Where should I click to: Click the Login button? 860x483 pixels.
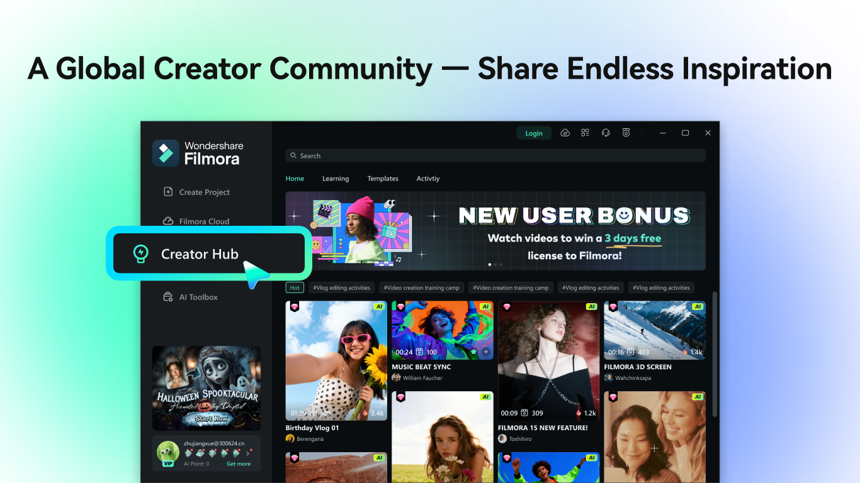pyautogui.click(x=534, y=133)
